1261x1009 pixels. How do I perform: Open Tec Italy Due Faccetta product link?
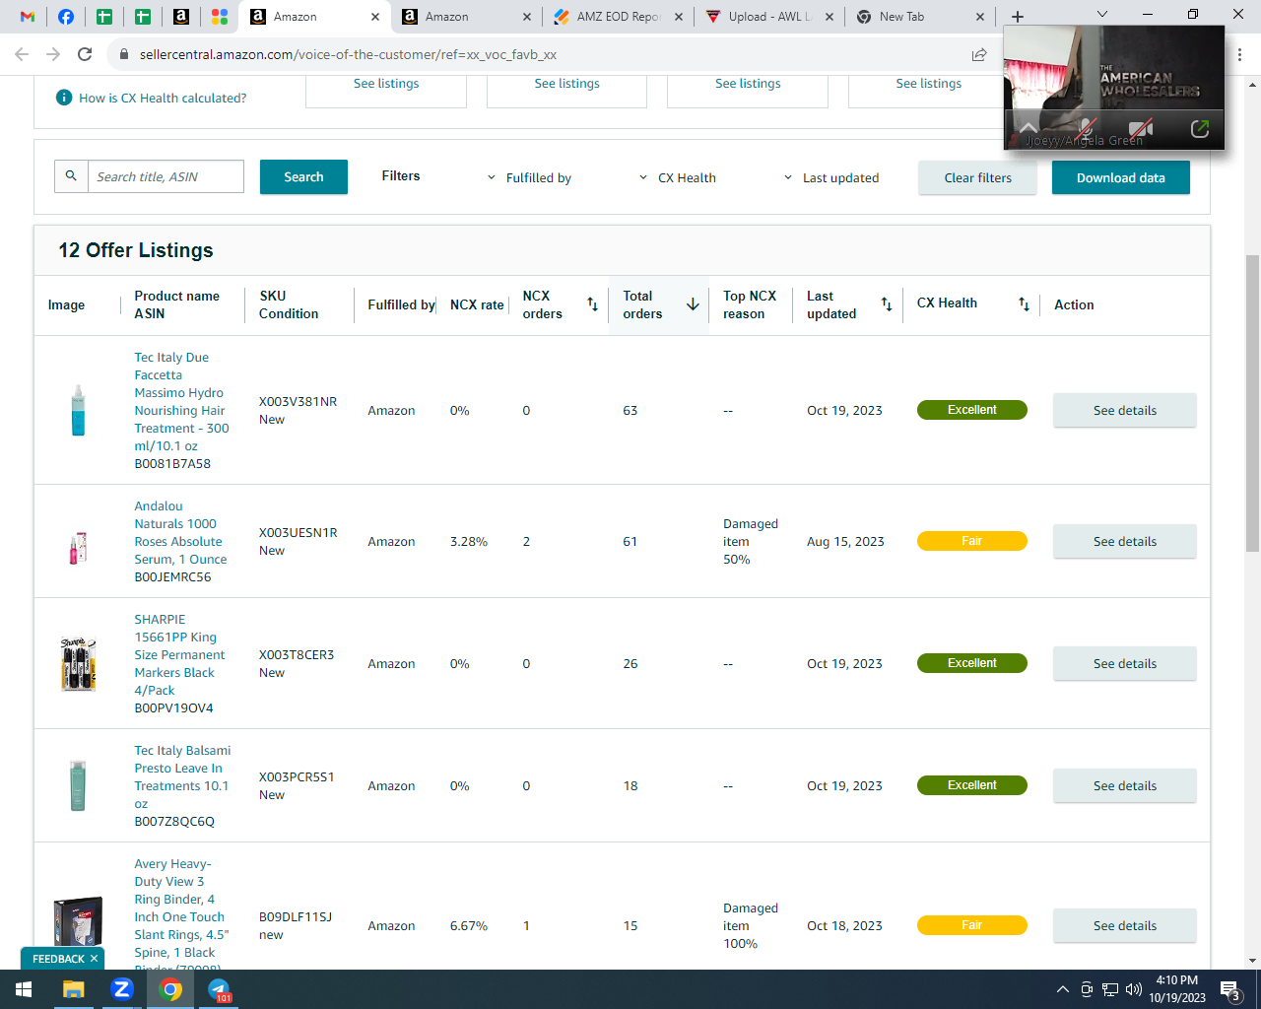point(182,401)
